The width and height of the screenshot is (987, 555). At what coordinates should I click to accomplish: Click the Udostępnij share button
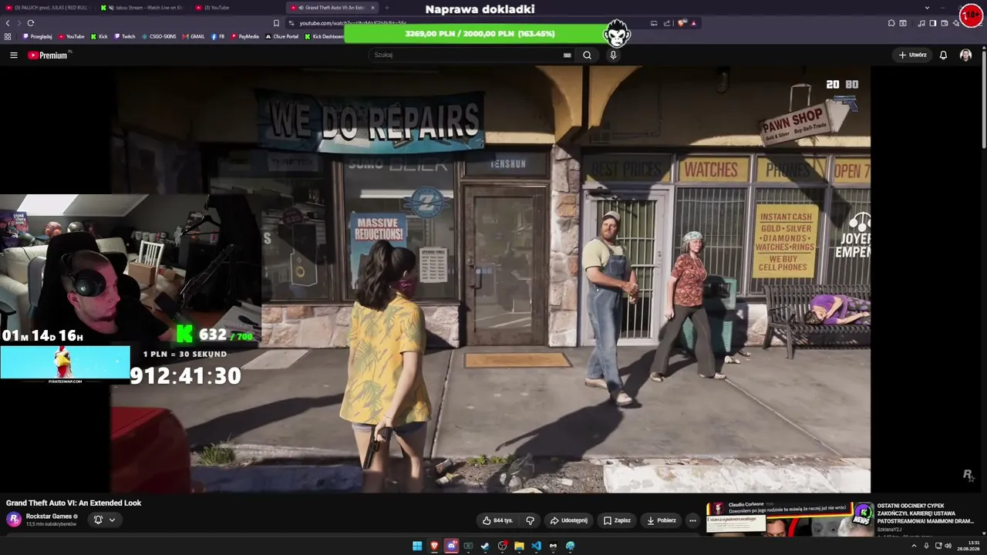pos(568,520)
